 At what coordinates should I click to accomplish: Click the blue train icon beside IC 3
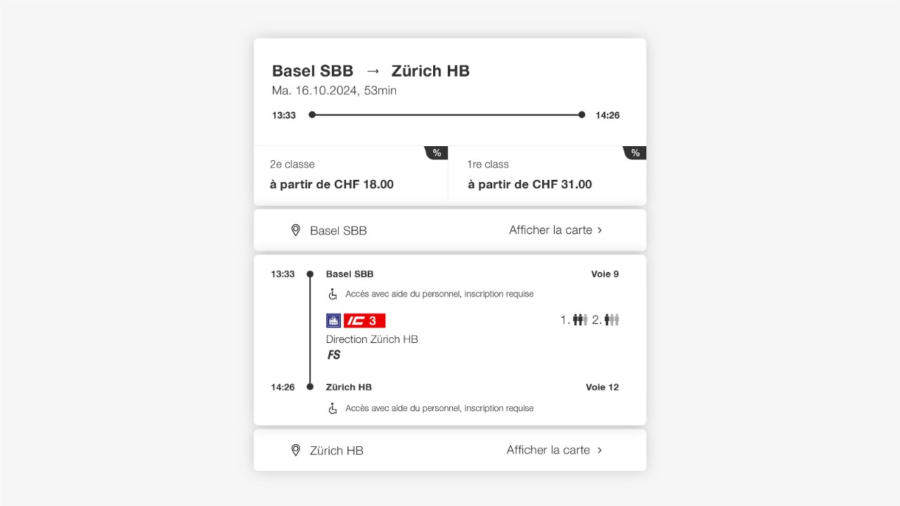333,320
